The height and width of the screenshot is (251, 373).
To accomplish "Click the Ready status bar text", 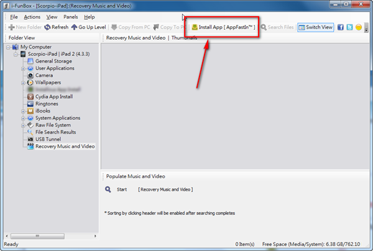I will coord(11,244).
